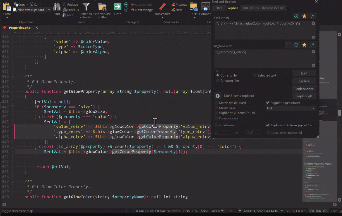This screenshot has height=216, width=342.
Task: Toggle Preserve case checkbox
Action: click(x=216, y=118)
